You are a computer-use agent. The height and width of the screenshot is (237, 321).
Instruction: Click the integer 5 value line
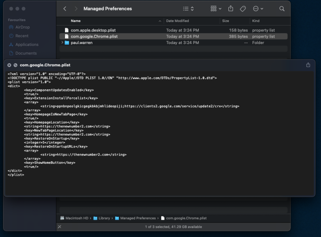45,142
